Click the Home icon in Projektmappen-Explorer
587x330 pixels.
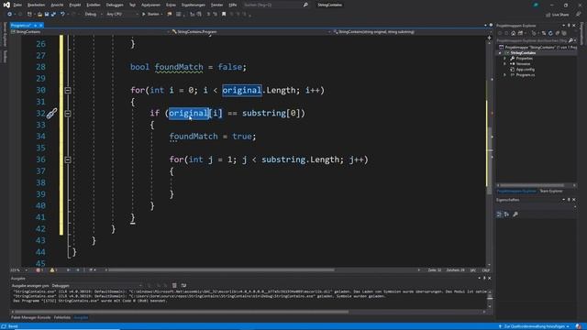pyautogui.click(x=514, y=33)
